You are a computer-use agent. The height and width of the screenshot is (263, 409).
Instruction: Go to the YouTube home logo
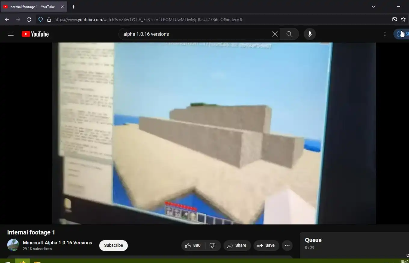point(35,34)
